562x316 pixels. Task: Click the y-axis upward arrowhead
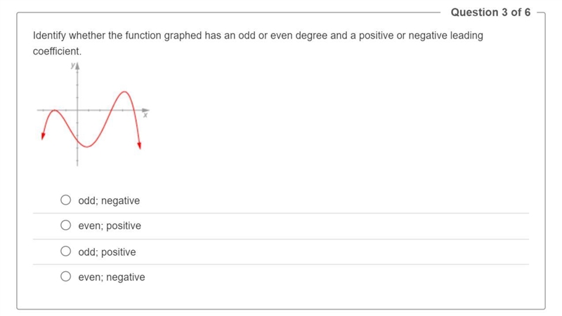(x=77, y=66)
